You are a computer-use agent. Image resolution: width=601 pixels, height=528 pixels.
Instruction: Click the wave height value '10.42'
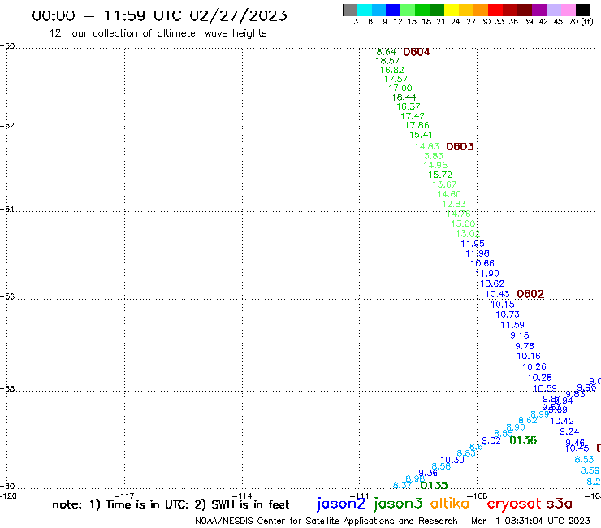point(562,421)
